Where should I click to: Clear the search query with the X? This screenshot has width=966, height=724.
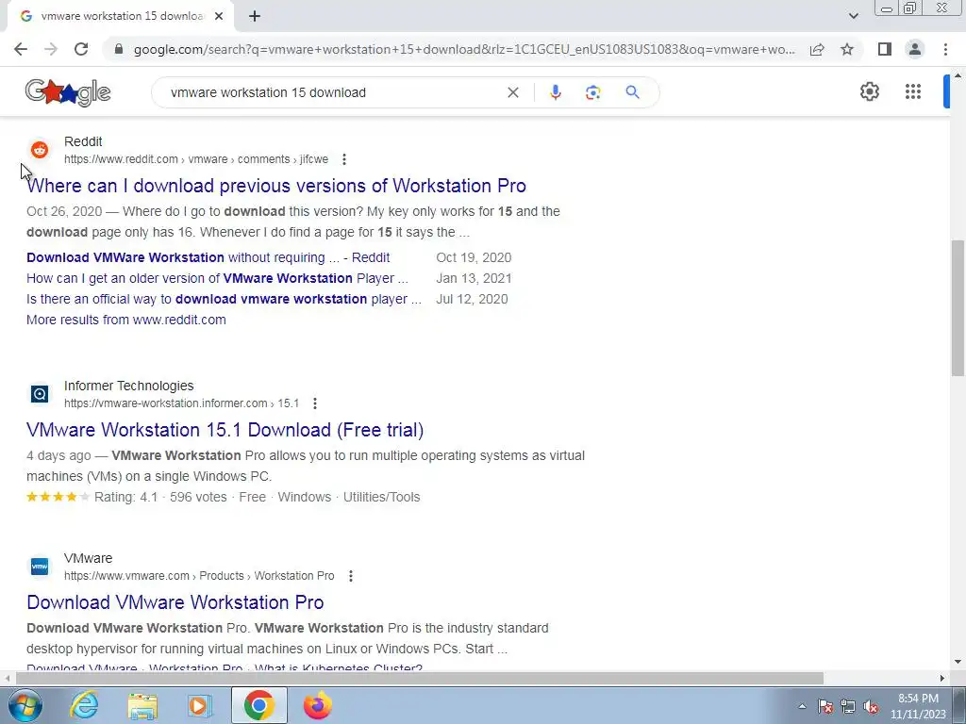pyautogui.click(x=512, y=92)
